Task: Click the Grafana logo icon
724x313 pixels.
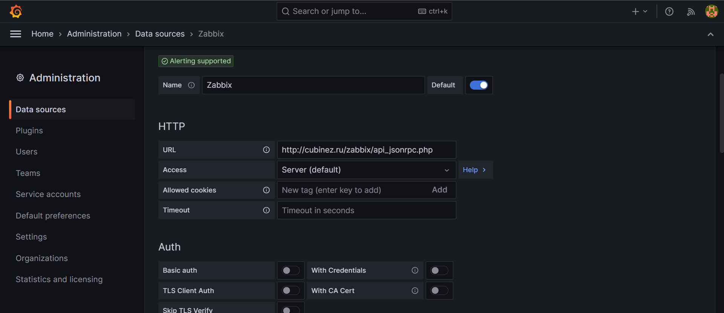Action: click(x=16, y=11)
